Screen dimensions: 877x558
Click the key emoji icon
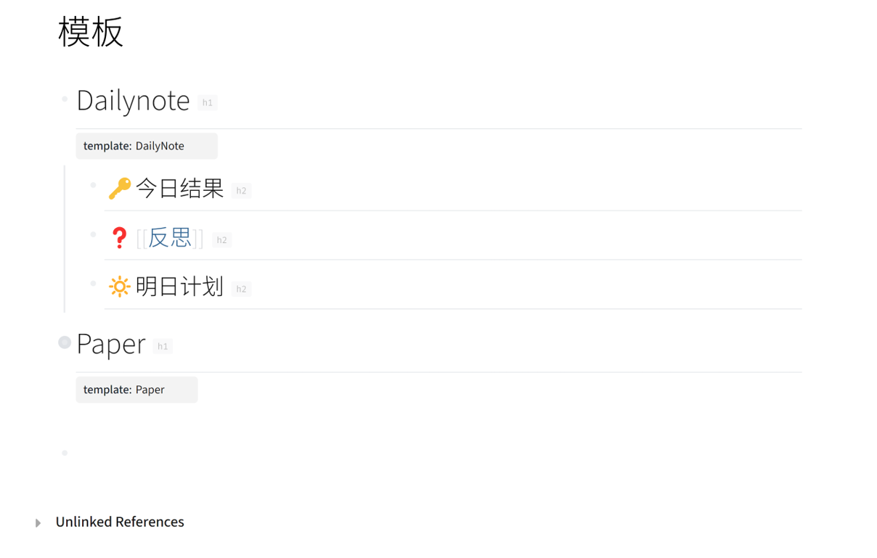click(x=119, y=189)
